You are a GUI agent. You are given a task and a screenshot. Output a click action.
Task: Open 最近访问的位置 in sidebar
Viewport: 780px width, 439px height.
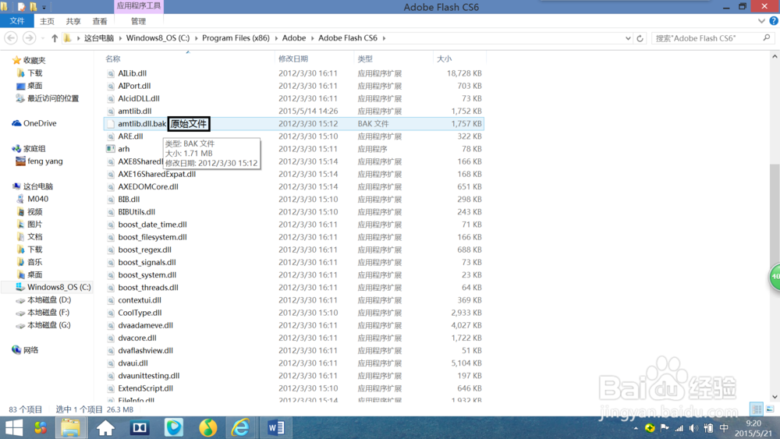pos(48,98)
